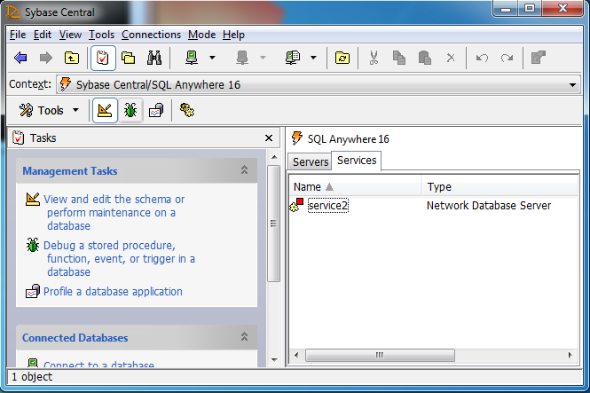590x393 pixels.
Task: Click the Management Tasks heading
Action: (x=70, y=171)
